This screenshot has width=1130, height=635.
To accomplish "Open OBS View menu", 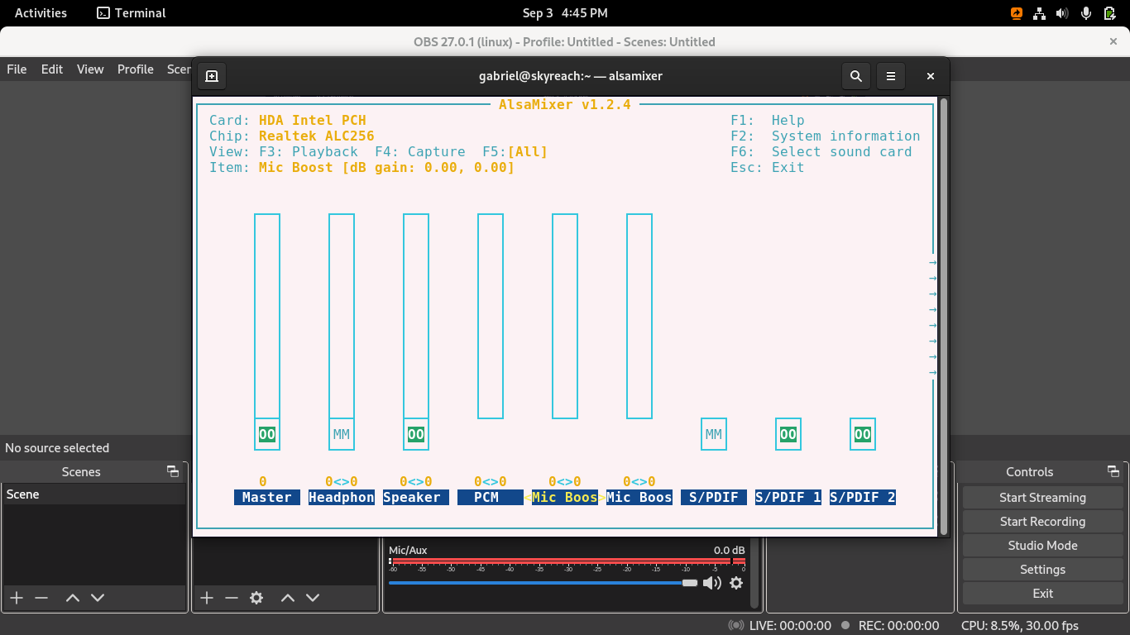I will [x=90, y=69].
